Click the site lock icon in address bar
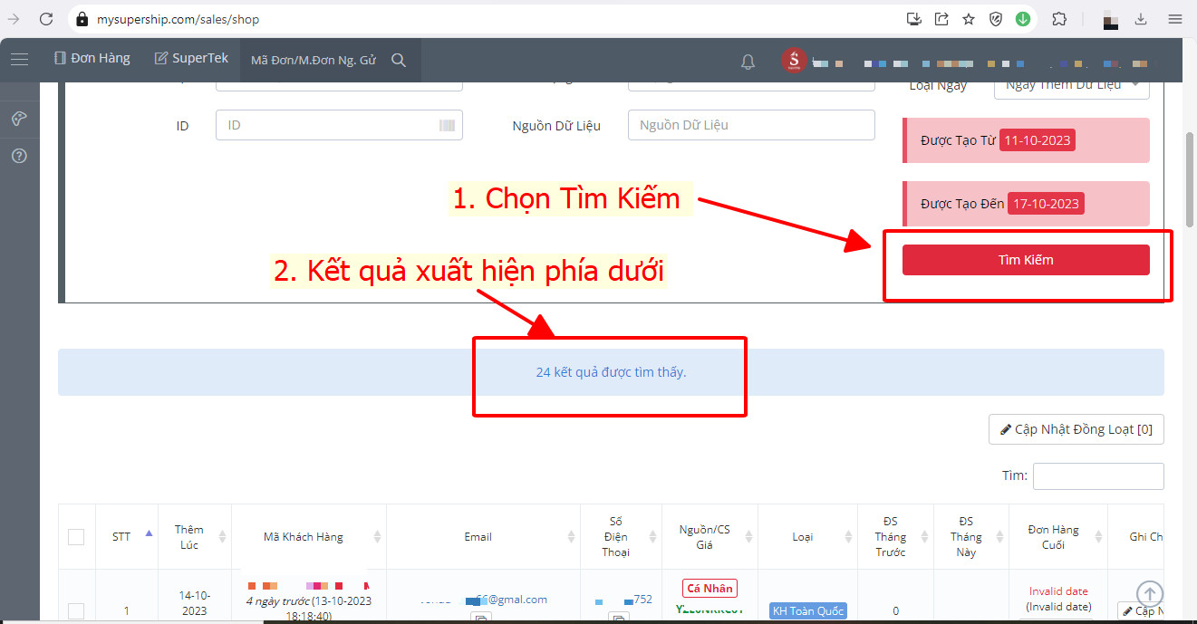This screenshot has width=1197, height=624. tap(82, 19)
